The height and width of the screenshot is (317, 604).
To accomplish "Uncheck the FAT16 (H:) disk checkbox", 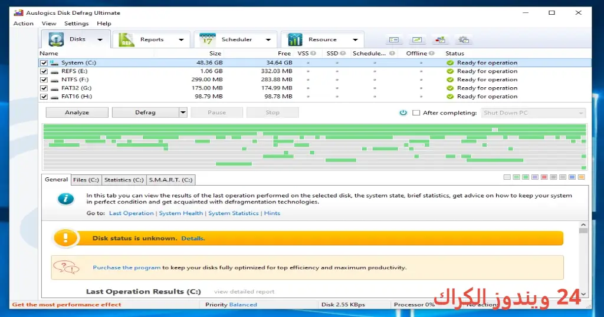I will [x=44, y=97].
